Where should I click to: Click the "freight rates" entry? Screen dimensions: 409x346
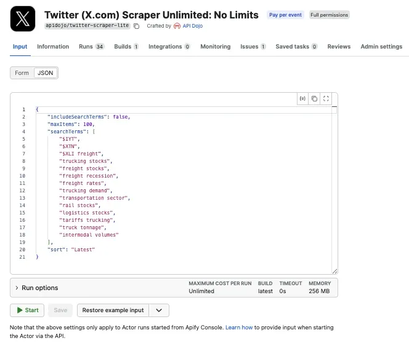(x=83, y=183)
